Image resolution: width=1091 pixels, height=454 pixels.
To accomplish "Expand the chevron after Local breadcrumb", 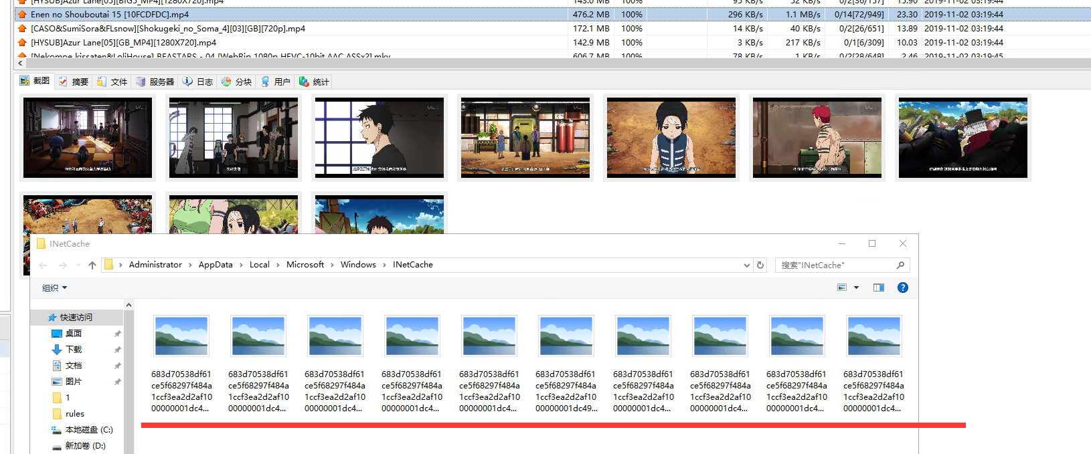I will (278, 265).
